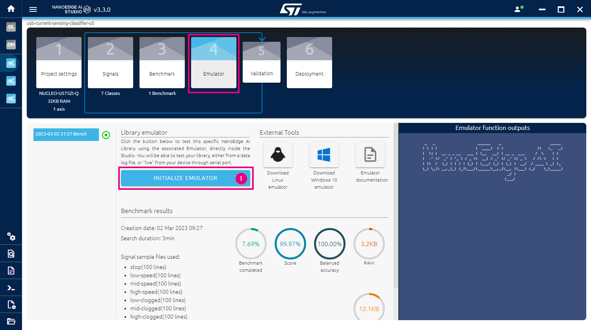Click the 32KB RAM label

coord(59,101)
